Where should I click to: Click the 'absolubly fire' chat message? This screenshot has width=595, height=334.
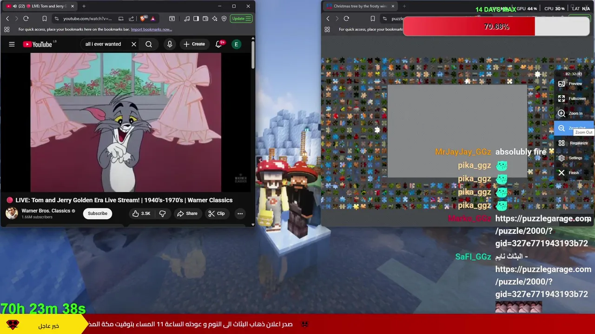(521, 152)
